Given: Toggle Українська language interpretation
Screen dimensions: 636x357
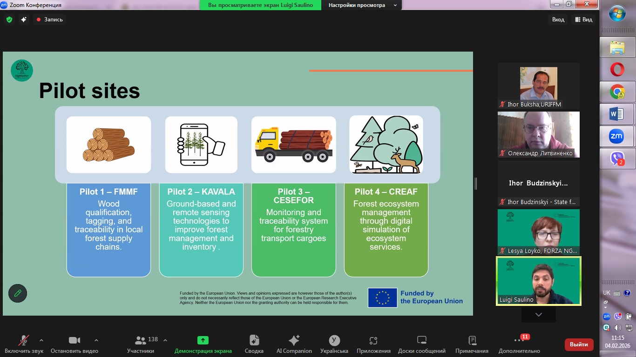Looking at the screenshot, I should [x=334, y=344].
